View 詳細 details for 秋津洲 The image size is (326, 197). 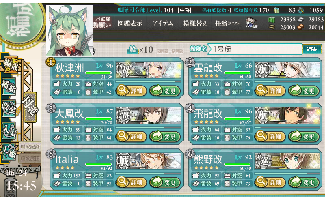pyautogui.click(x=131, y=91)
